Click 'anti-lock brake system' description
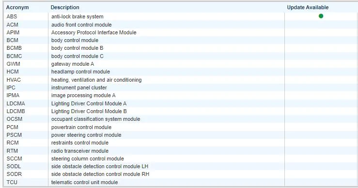 77,16
